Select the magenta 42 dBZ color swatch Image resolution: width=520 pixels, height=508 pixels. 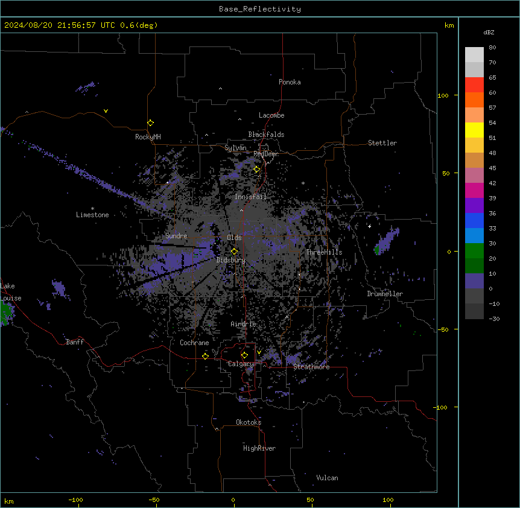coord(474,190)
